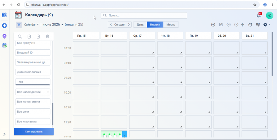Click the magnifier icon in filter panel

click(x=20, y=36)
